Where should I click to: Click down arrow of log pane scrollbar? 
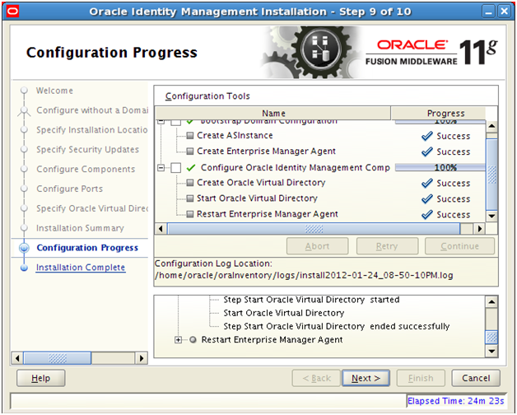(x=491, y=351)
